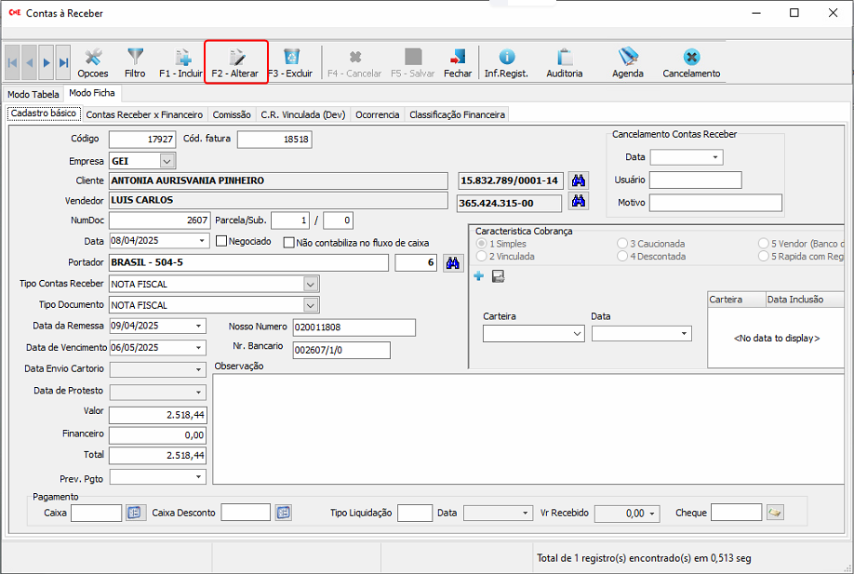Select the 1 Simples radio option
The height and width of the screenshot is (574, 854).
click(481, 244)
